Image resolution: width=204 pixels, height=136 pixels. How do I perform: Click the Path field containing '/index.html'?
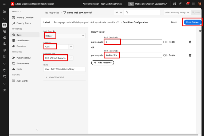(133, 55)
